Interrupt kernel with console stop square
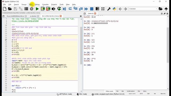 (x=162, y=14)
